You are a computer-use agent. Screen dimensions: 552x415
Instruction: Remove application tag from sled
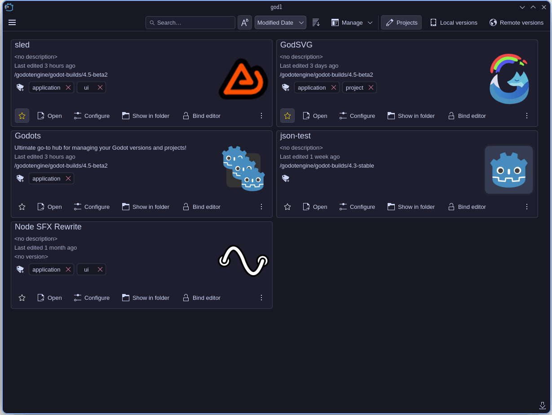click(68, 87)
